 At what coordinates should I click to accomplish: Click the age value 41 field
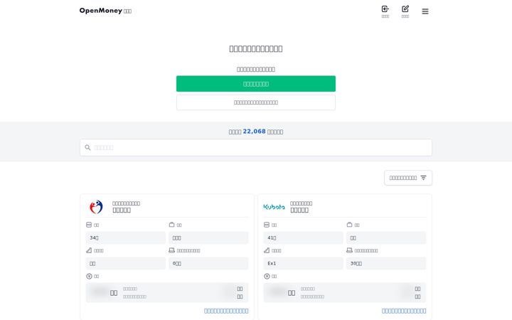coord(303,238)
